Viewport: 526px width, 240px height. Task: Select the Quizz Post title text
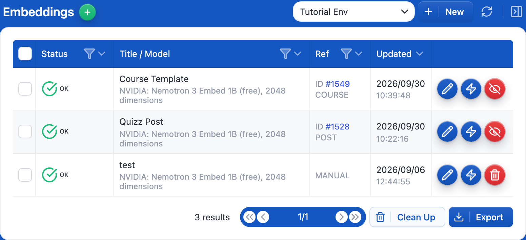point(141,122)
